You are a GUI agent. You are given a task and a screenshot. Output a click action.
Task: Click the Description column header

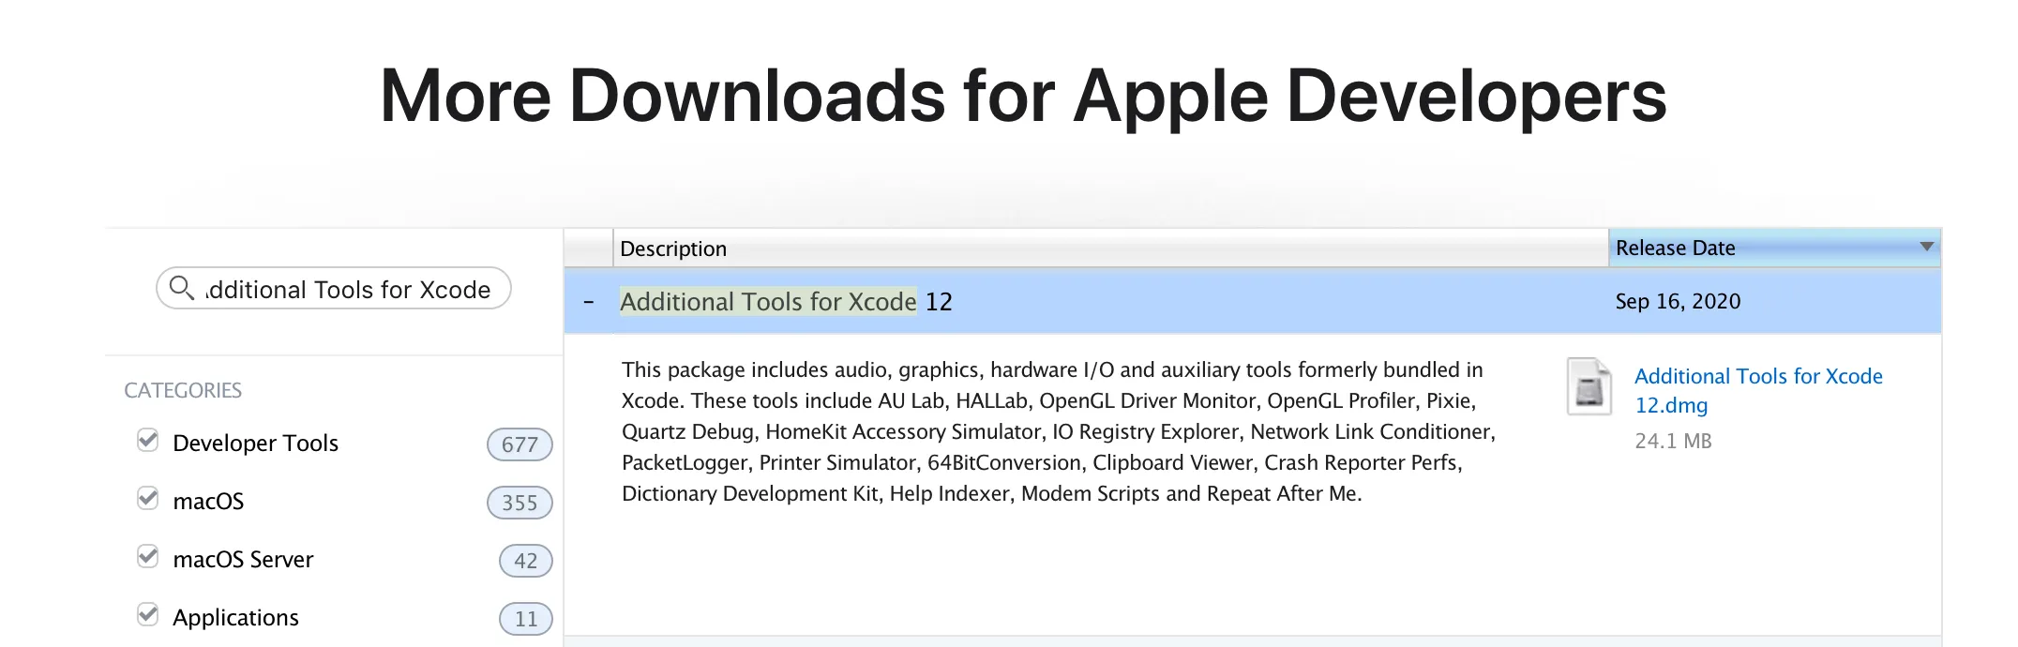pyautogui.click(x=1111, y=248)
